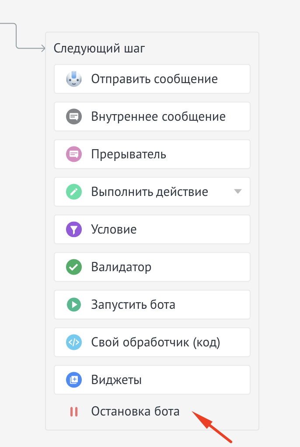This screenshot has width=300, height=447.
Task: Click the green play icon
Action: click(x=74, y=305)
